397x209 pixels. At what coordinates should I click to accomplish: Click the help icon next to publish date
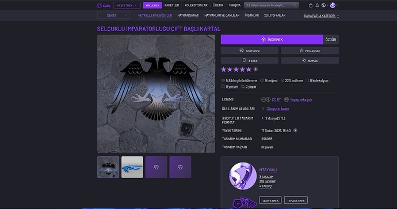point(295,130)
